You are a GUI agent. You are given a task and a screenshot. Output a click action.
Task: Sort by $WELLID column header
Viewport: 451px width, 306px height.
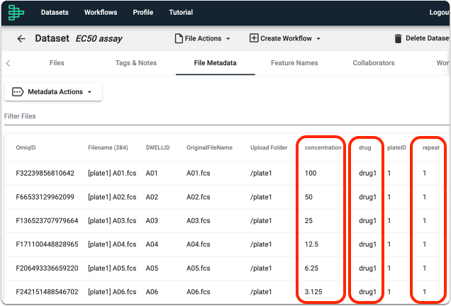pyautogui.click(x=157, y=147)
